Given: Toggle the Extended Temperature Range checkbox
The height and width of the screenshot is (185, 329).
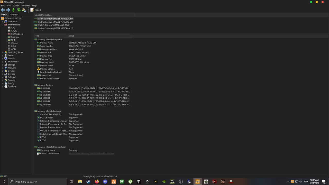Looking at the screenshot, I should (39, 121).
